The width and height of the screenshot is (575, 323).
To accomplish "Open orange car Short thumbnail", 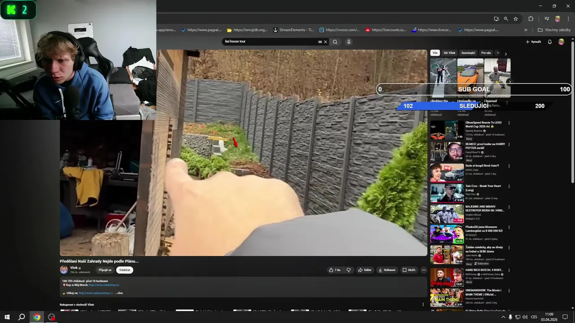I will 470,77.
